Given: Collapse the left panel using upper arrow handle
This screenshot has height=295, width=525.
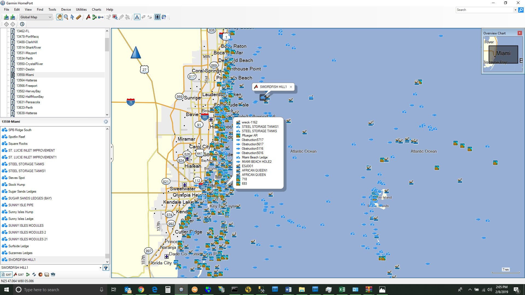Looking at the screenshot, I should (112, 147).
